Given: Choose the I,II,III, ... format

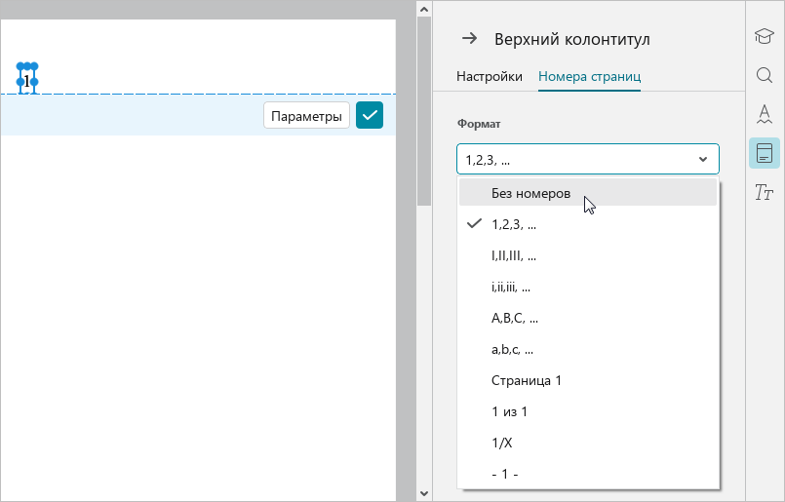Looking at the screenshot, I should (x=588, y=255).
